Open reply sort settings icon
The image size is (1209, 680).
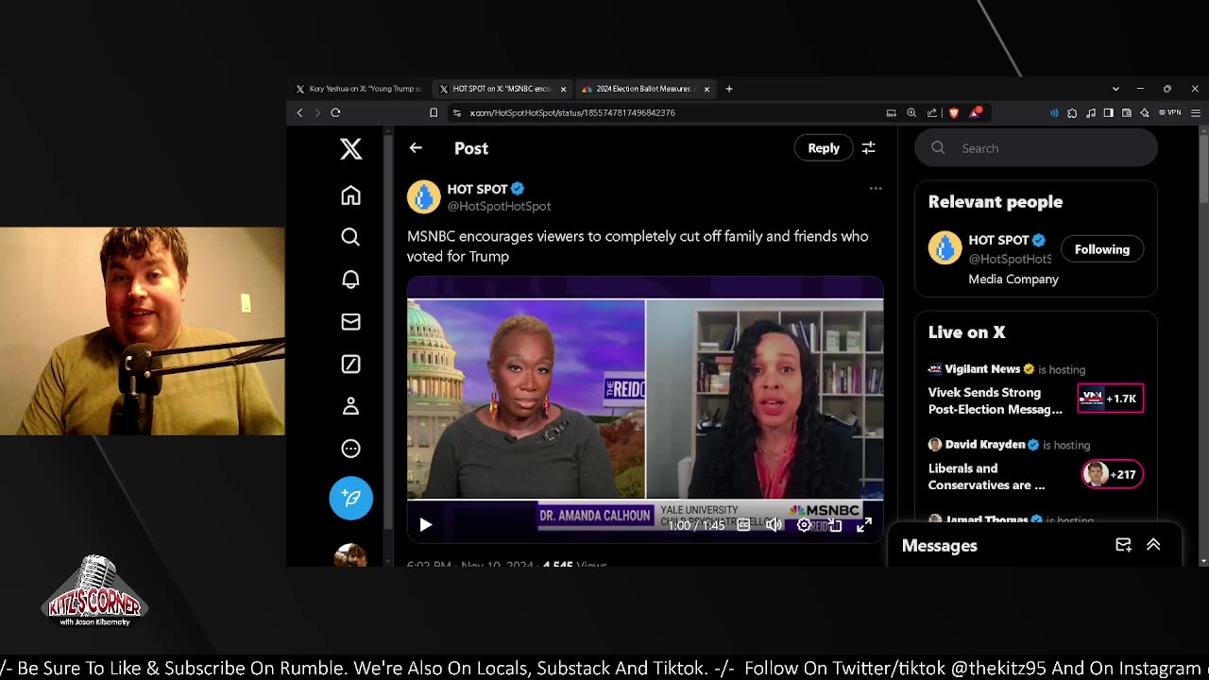(x=868, y=148)
